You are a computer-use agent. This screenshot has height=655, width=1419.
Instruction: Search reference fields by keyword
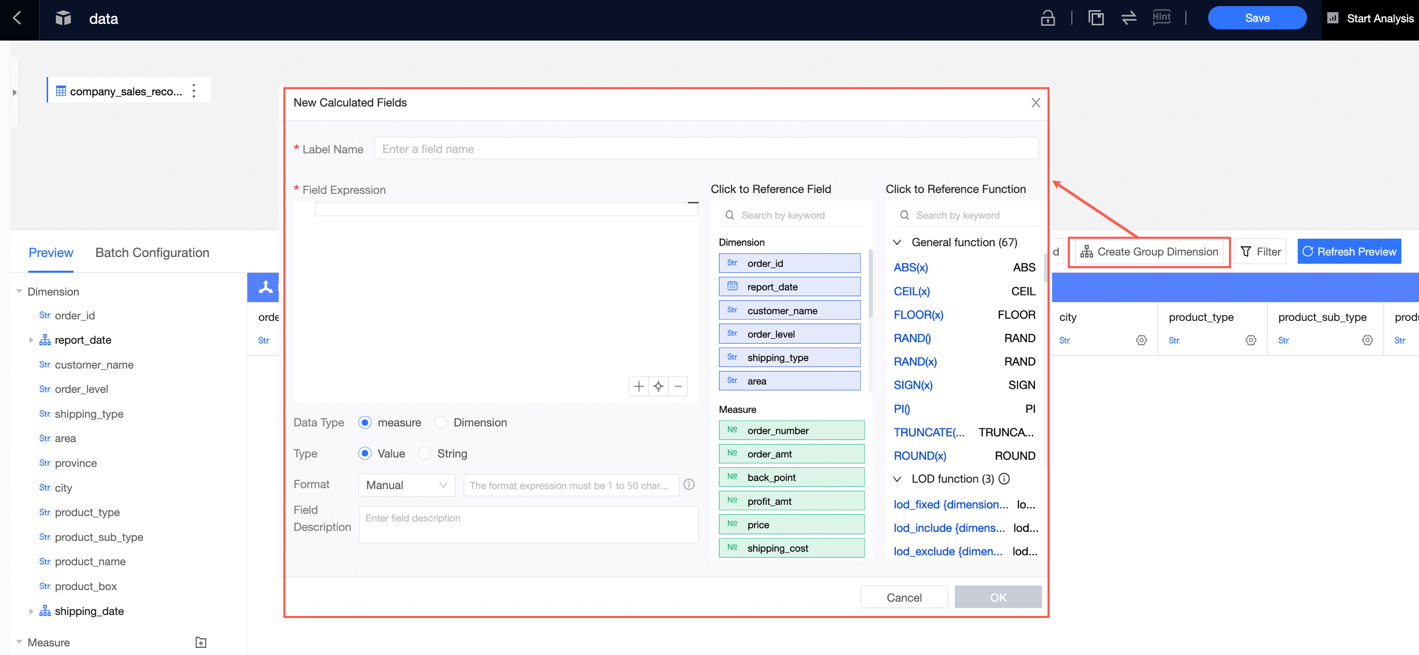pyautogui.click(x=792, y=215)
